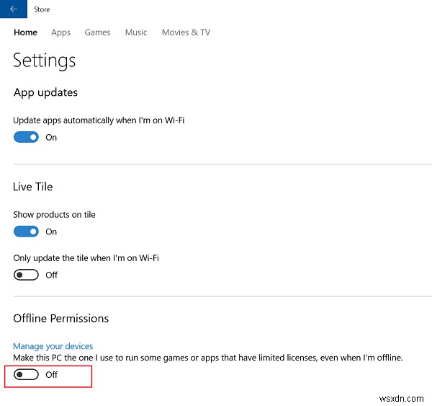Image resolution: width=432 pixels, height=406 pixels.
Task: Click the Settings page heading
Action: tap(44, 61)
